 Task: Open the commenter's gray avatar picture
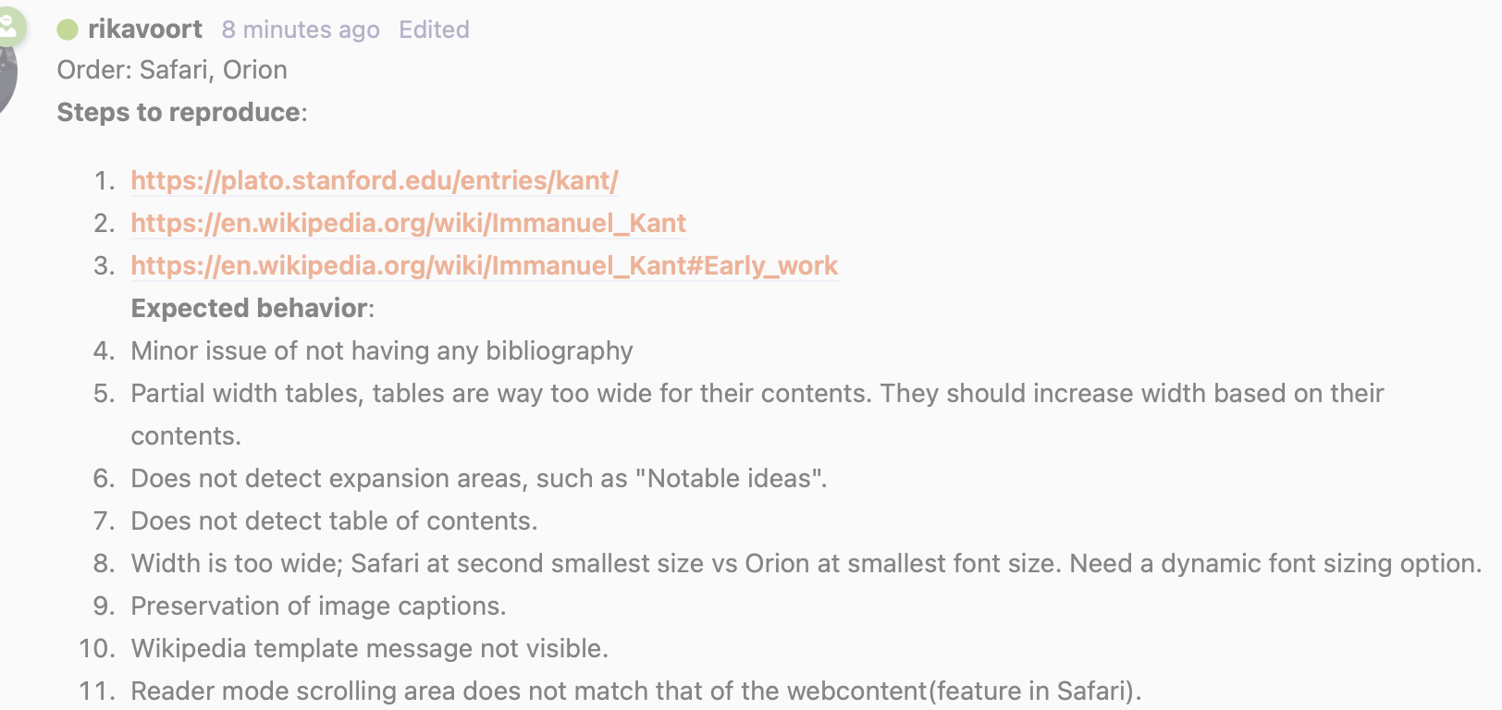click(x=8, y=80)
